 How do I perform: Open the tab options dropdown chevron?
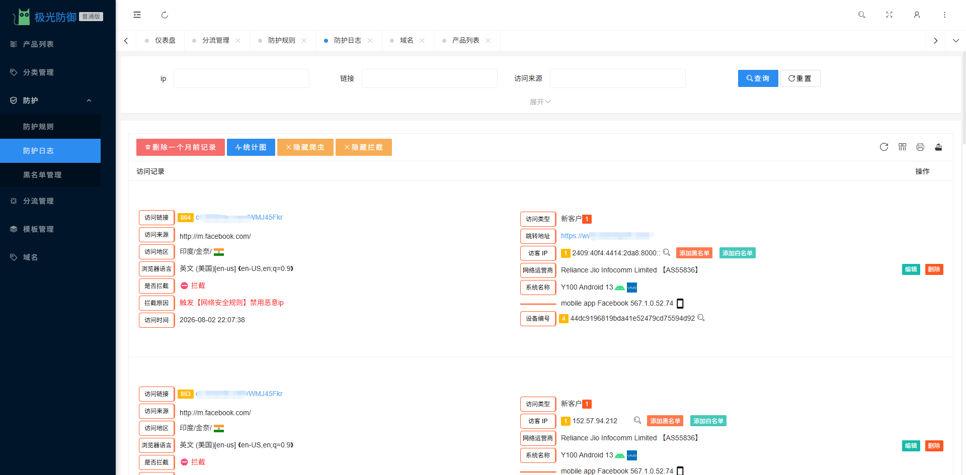click(956, 41)
